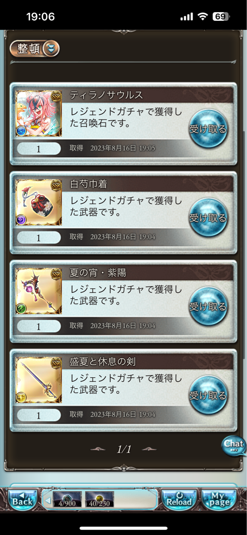247x535 pixels.
Task: Reload the page with Reload
Action: point(179,499)
